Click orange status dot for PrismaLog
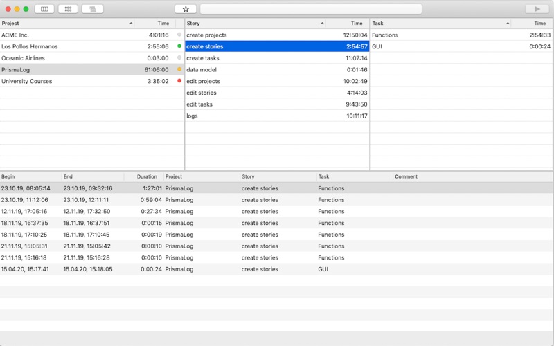Viewport: 554px width, 346px height. click(179, 69)
